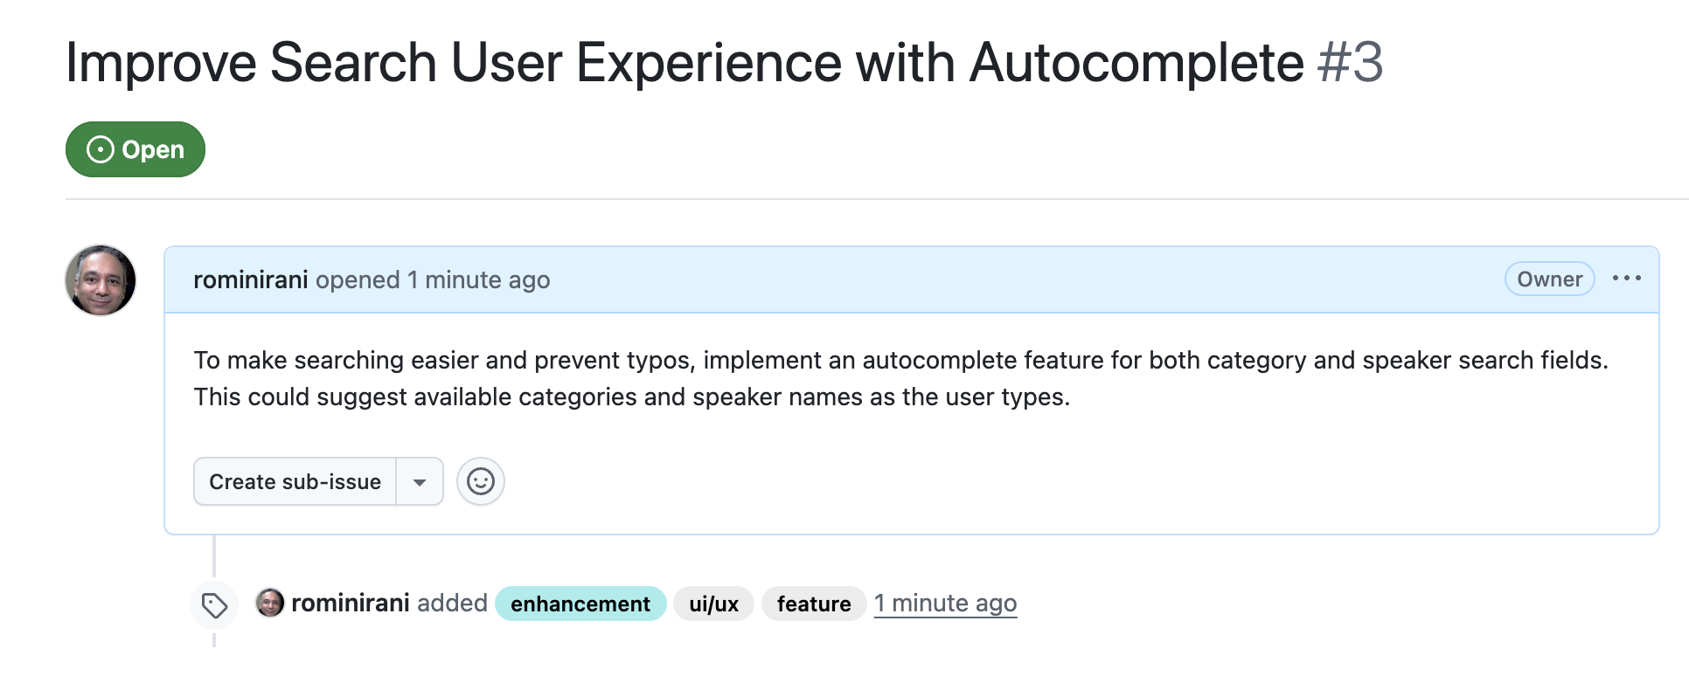Click rominirani username in label event
The image size is (1689, 676).
click(x=350, y=604)
